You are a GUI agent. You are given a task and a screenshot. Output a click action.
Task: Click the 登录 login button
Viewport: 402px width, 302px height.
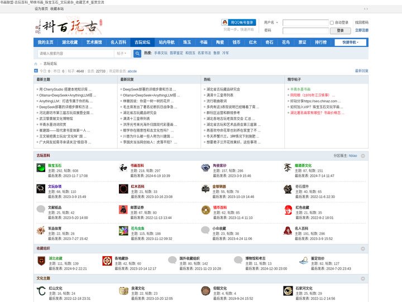point(340,31)
